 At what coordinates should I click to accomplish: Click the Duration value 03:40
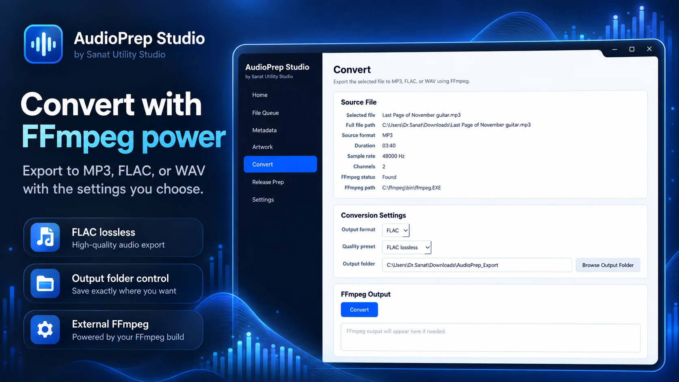(389, 146)
